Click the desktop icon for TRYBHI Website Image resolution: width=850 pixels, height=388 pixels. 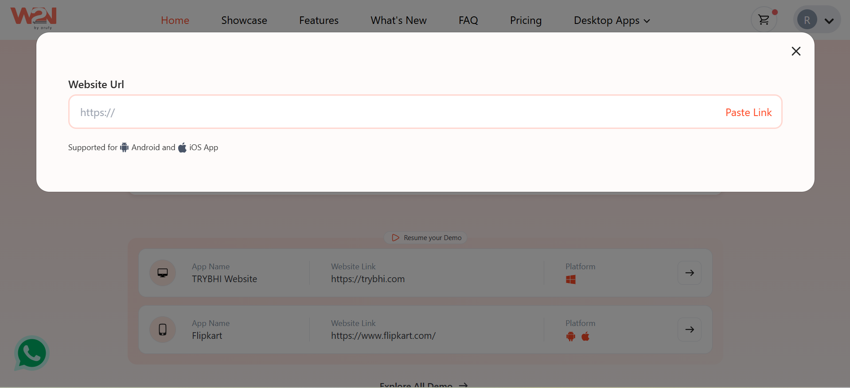click(x=163, y=273)
